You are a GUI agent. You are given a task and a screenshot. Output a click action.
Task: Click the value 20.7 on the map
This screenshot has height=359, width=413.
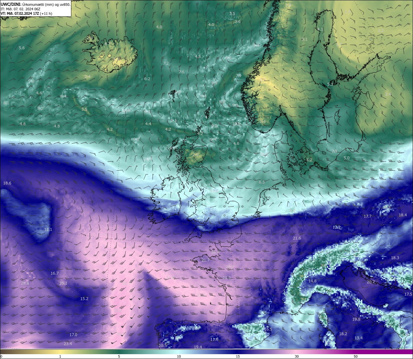coord(371,282)
